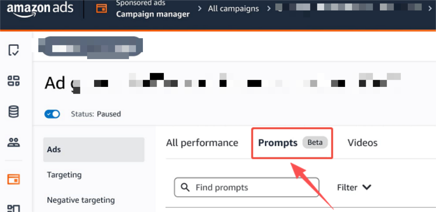Click the database cylinder icon in sidebar
The image size is (436, 212).
point(14,111)
